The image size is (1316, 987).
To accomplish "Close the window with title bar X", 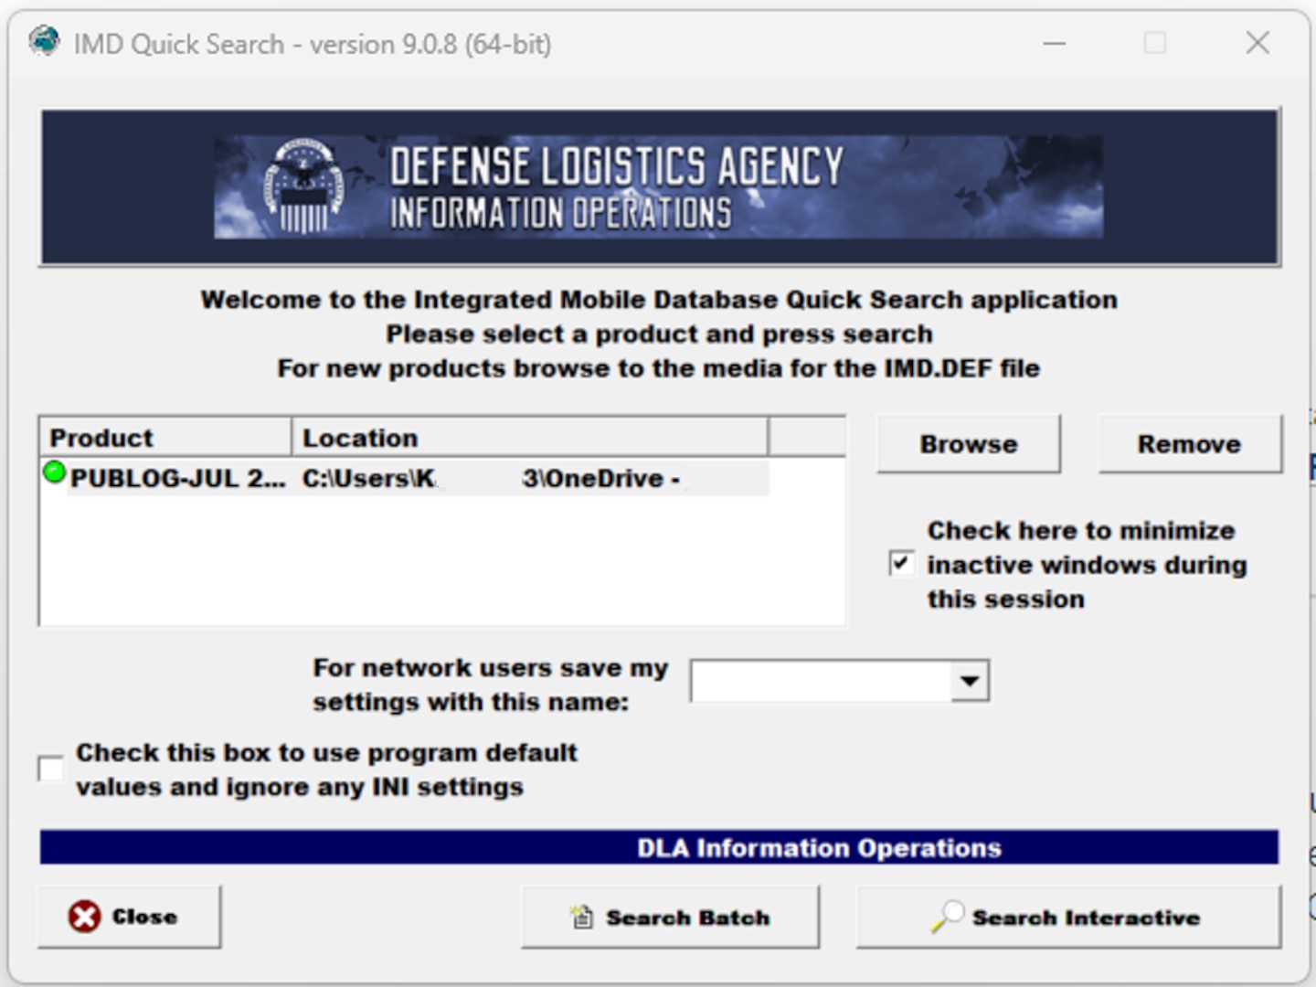I will click(x=1258, y=43).
